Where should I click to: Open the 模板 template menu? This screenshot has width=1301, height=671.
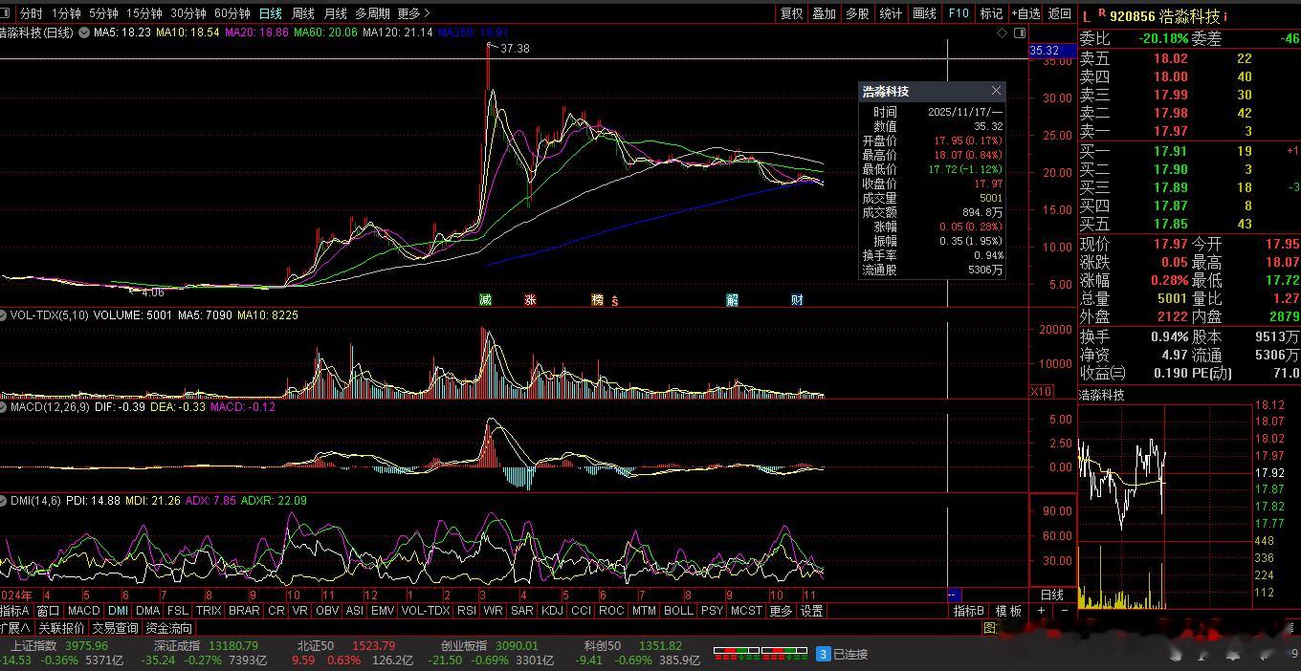click(1008, 611)
